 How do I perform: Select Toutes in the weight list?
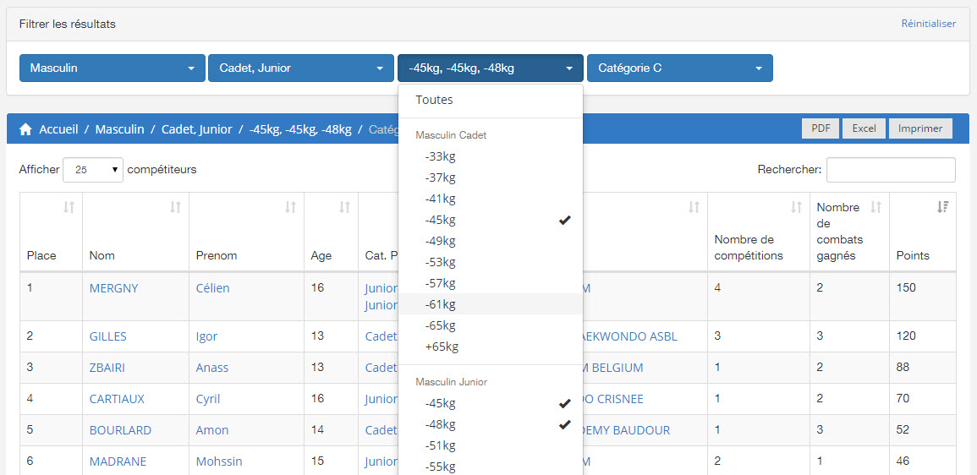434,100
